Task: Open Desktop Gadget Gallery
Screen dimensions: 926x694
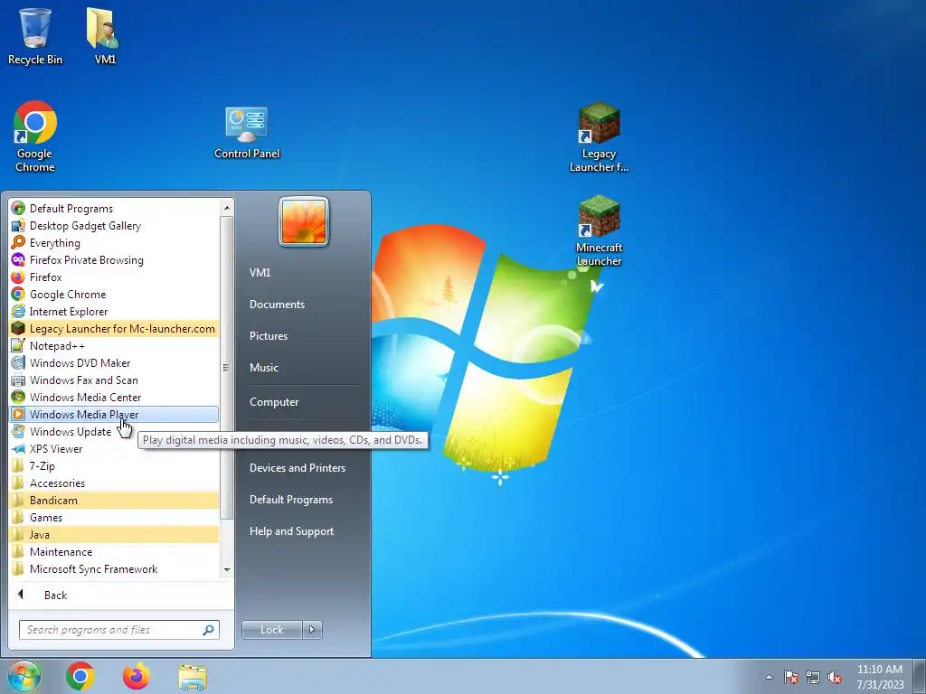Action: pos(114,225)
